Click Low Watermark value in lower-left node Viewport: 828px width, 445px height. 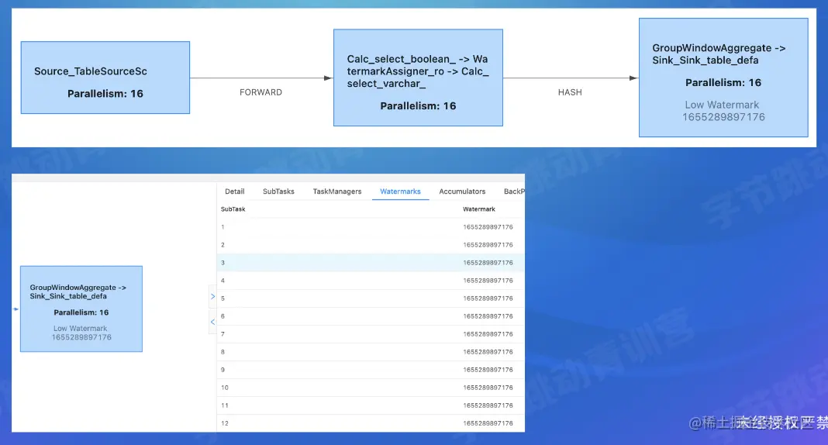[81, 337]
